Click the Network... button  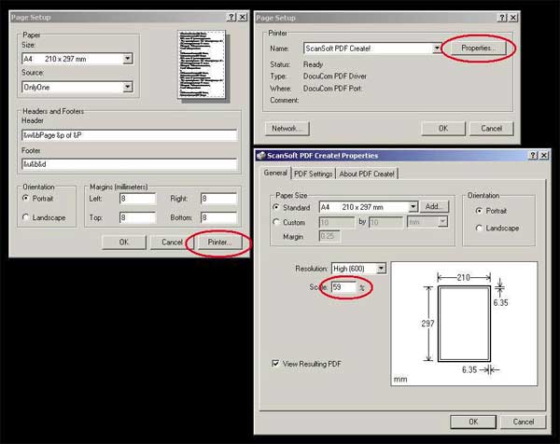point(287,128)
